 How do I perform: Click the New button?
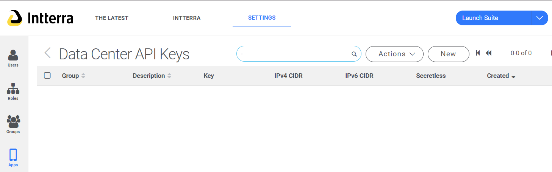coord(448,54)
